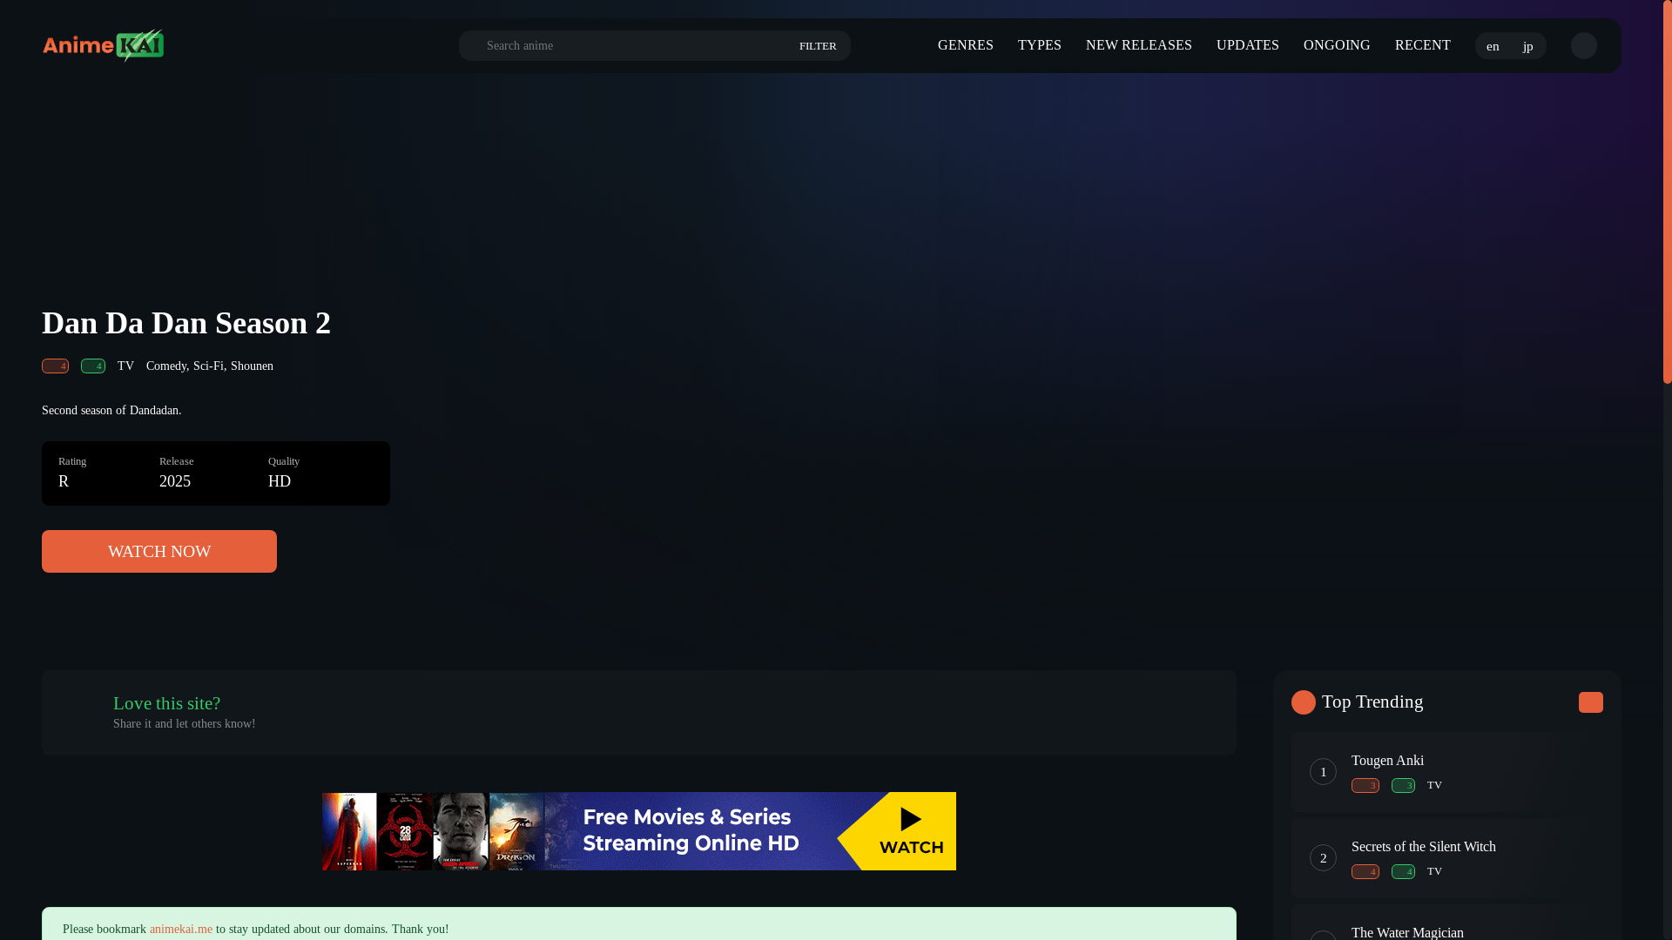Select the Sci-Fi genre link
The image size is (1672, 940).
[x=207, y=366]
